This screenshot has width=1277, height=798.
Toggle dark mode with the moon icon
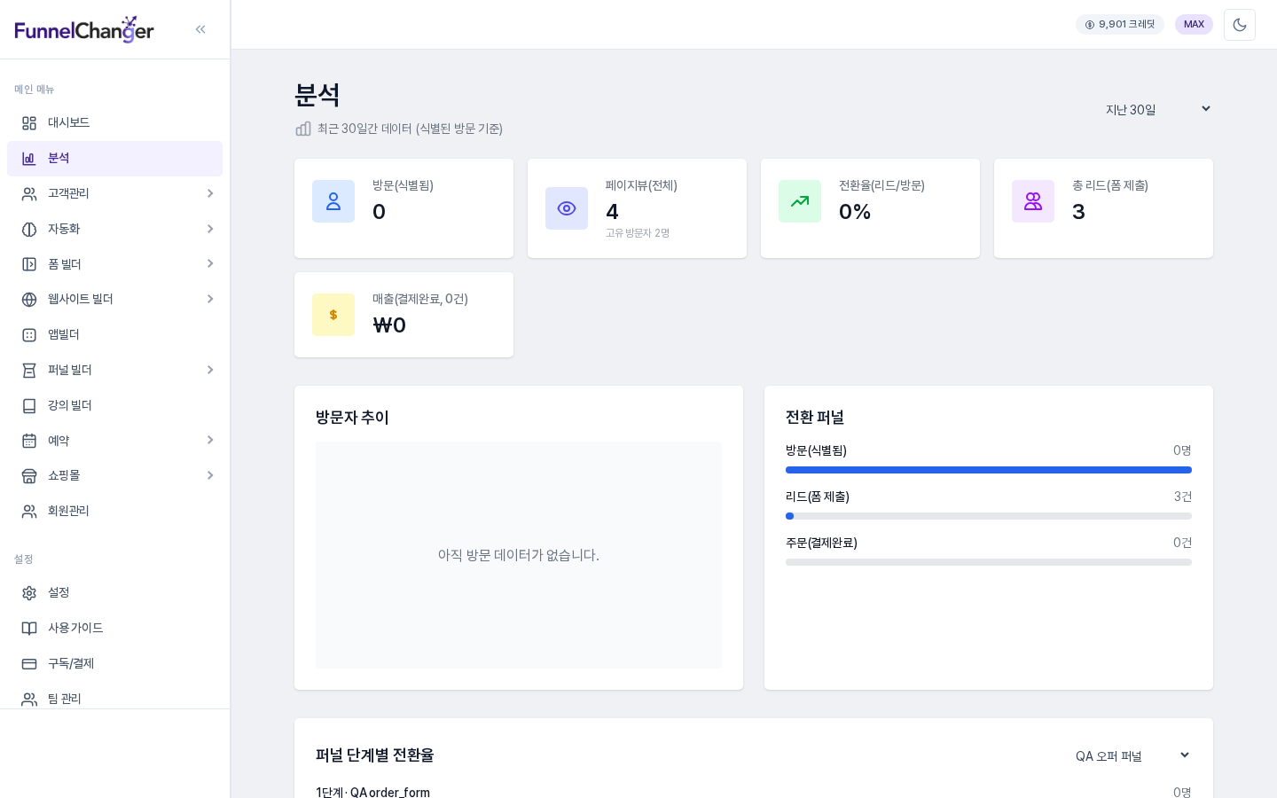tap(1240, 25)
